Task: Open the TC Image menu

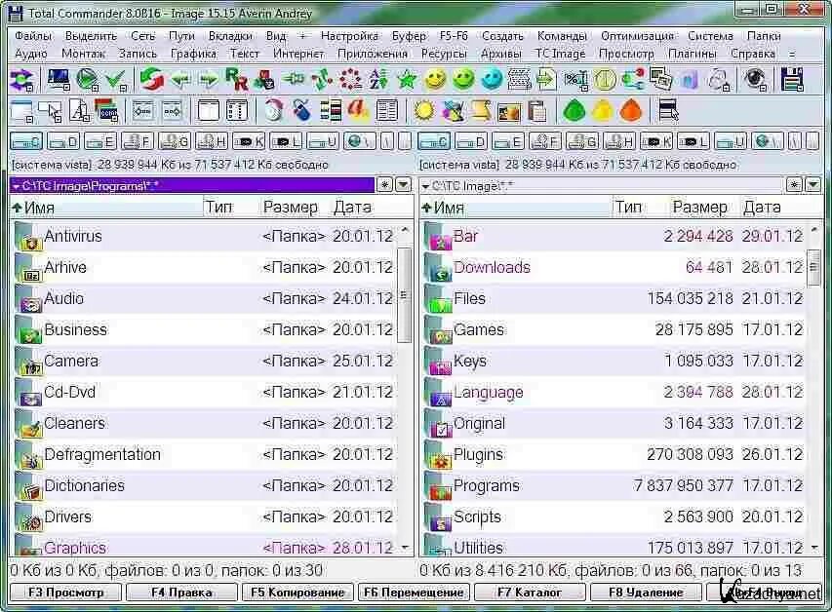Action: [x=560, y=54]
